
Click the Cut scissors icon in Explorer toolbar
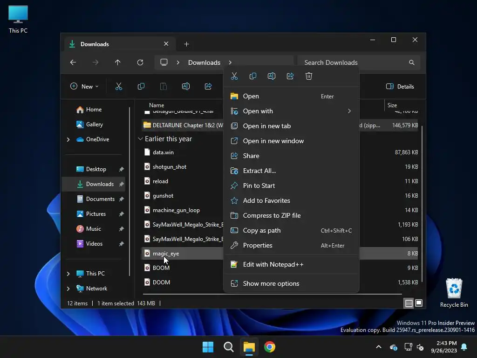pyautogui.click(x=119, y=86)
